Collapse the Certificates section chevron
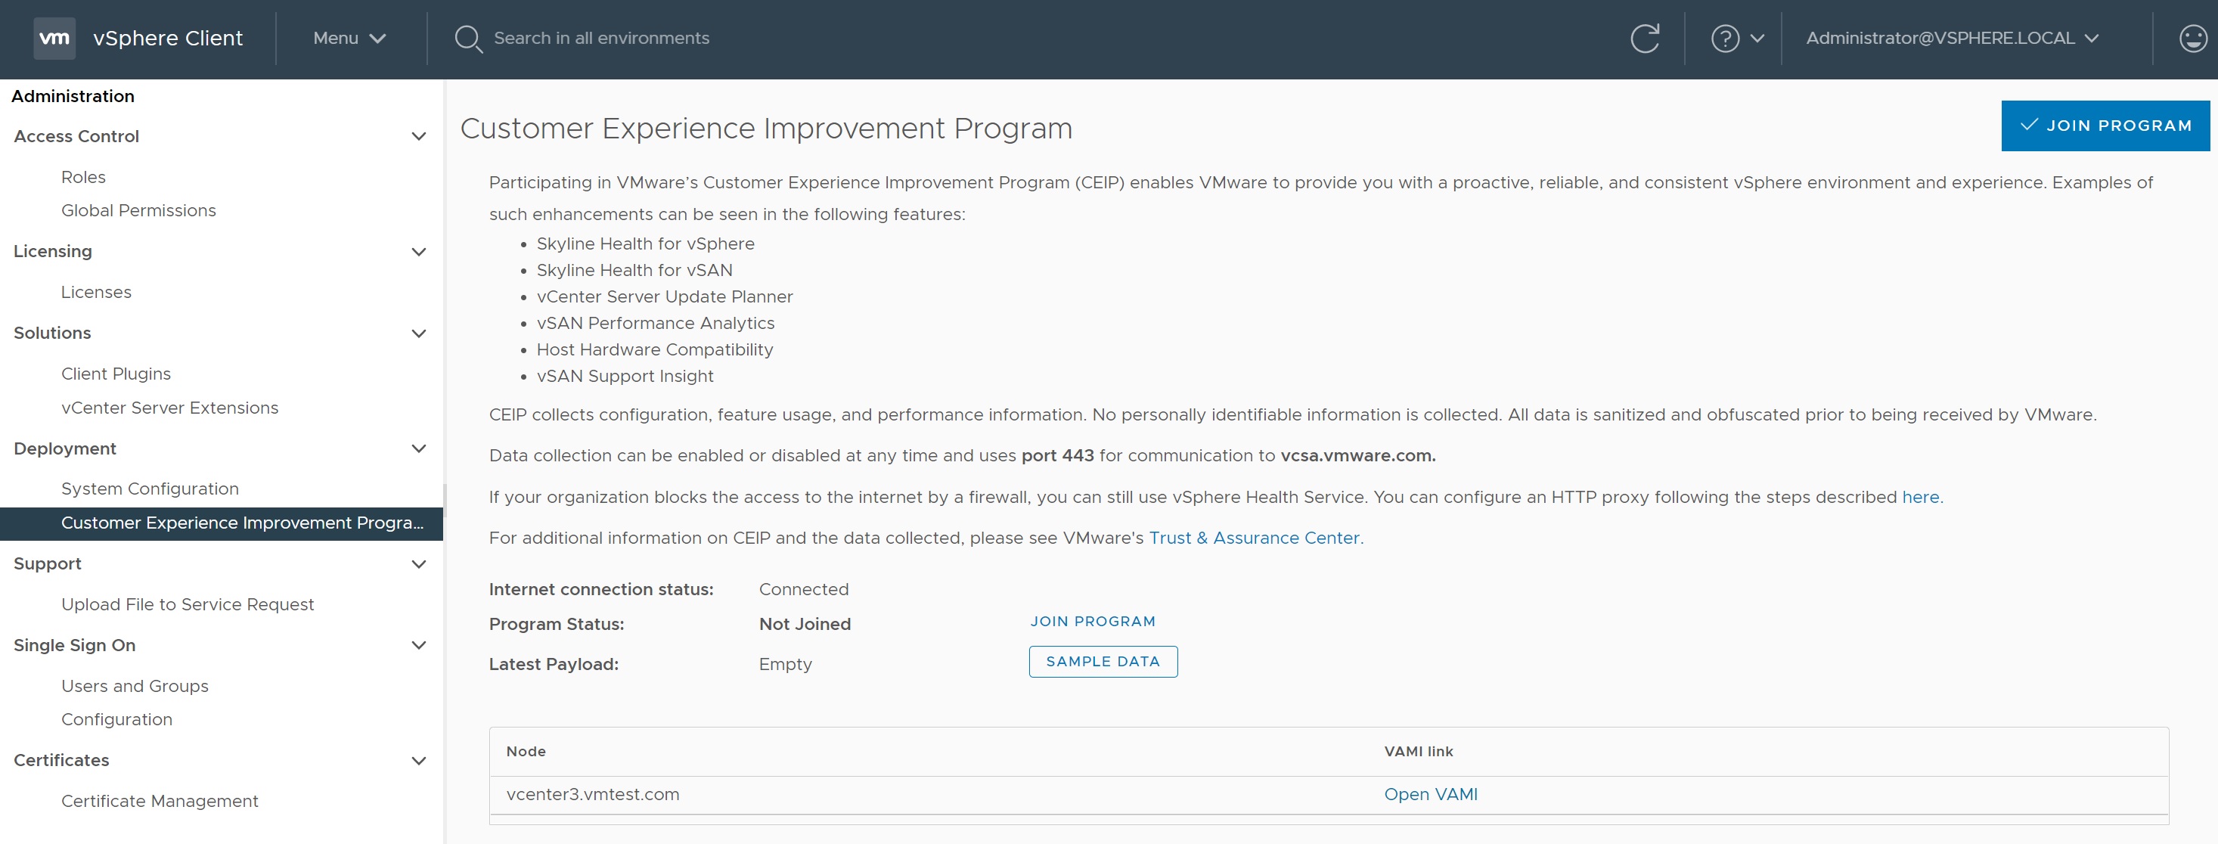2218x844 pixels. [418, 761]
